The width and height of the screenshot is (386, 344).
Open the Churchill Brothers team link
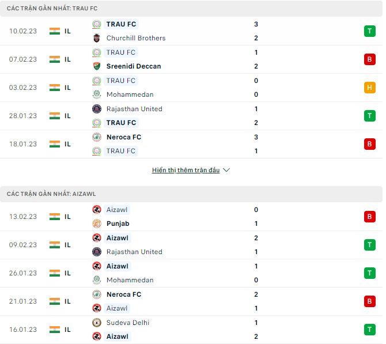click(136, 38)
